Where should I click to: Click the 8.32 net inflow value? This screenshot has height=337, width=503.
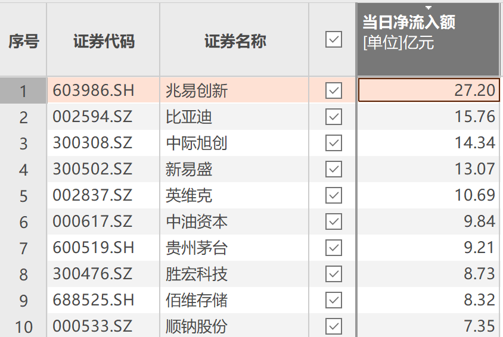429,300
